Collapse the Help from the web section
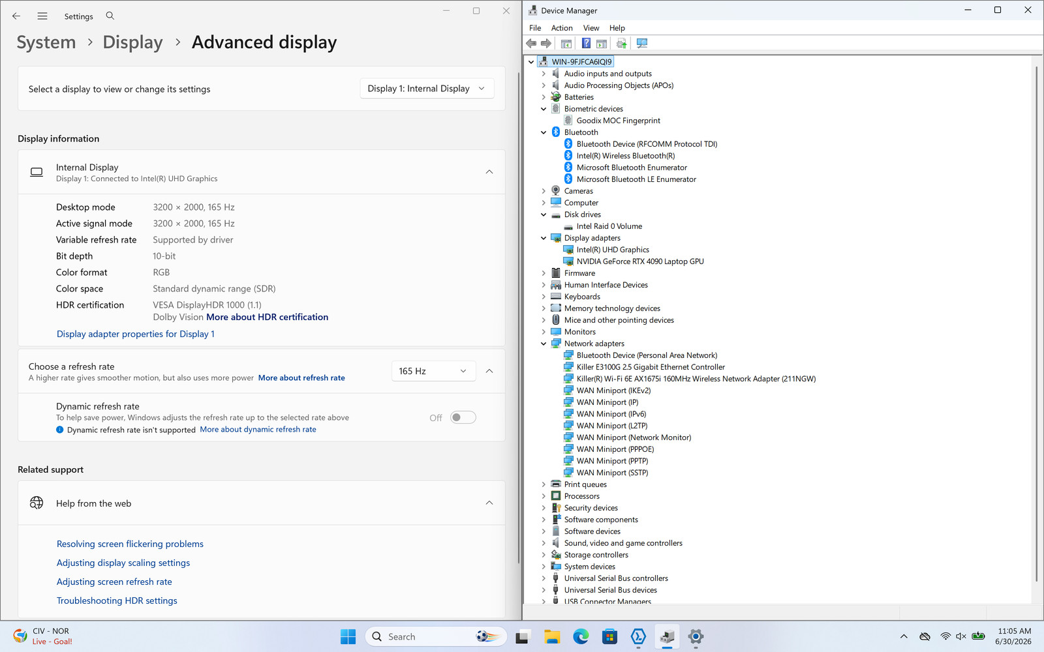The image size is (1044, 652). point(489,503)
